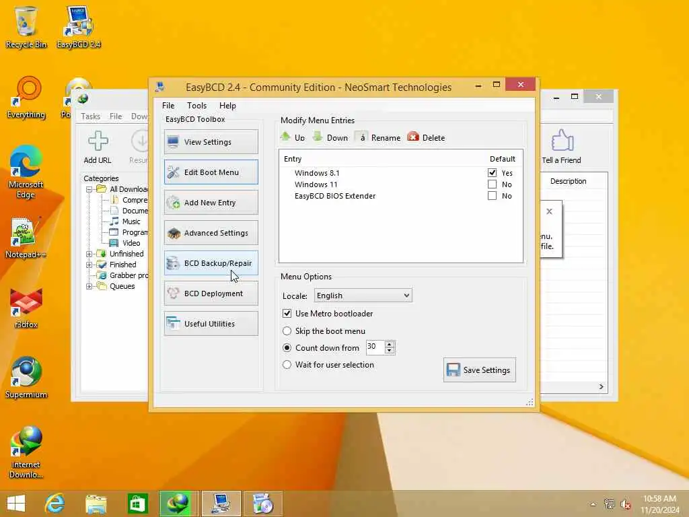689x517 pixels.
Task: Open EasyBCD Help menu
Action: coord(227,106)
